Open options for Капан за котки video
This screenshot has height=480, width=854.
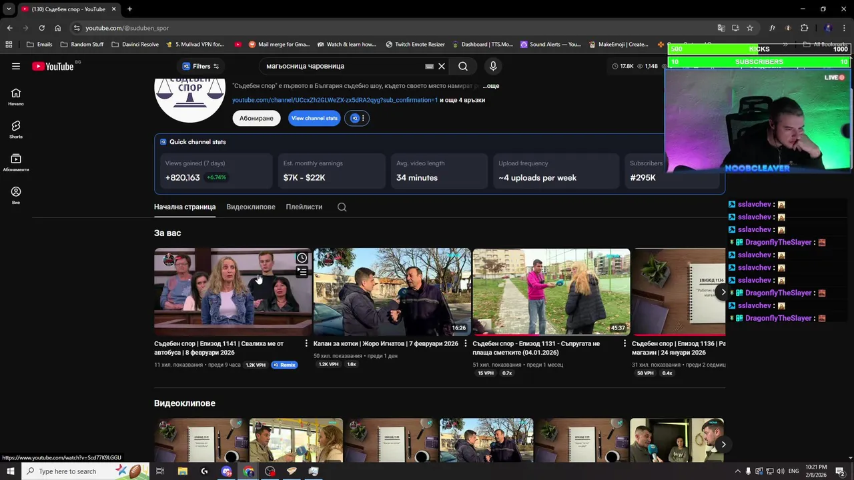point(466,343)
